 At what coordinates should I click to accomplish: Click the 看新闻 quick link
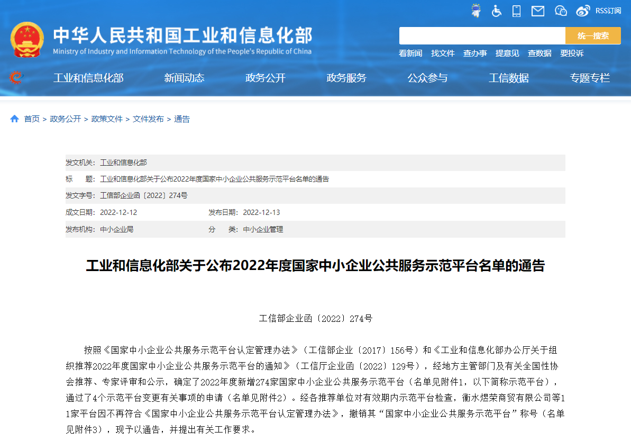tap(410, 53)
